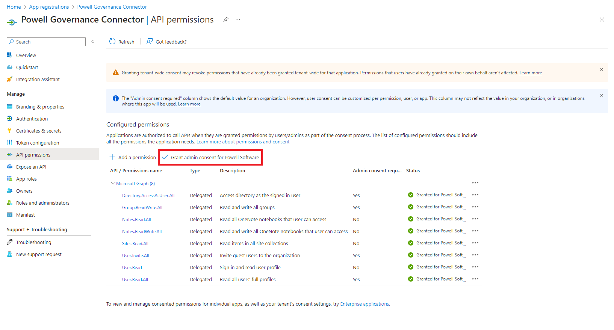The width and height of the screenshot is (614, 330).
Task: Go to App registrations breadcrumb
Action: (49, 7)
